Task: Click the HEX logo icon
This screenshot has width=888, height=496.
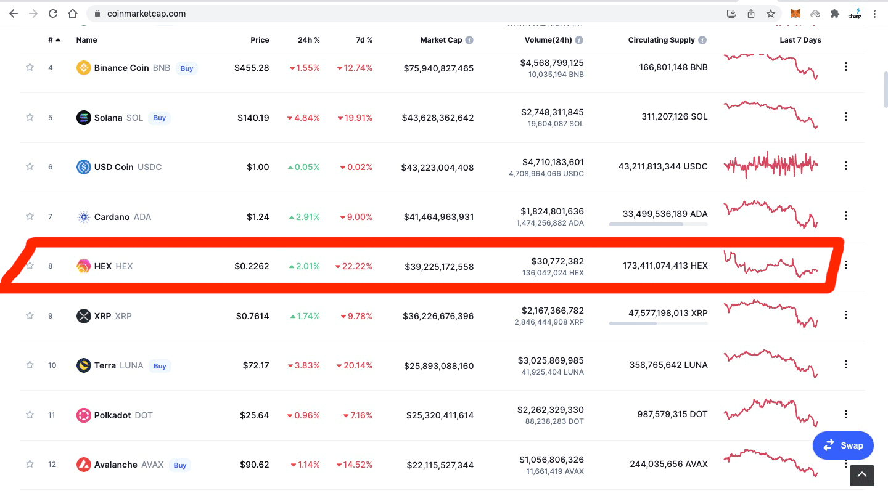Action: (x=83, y=266)
